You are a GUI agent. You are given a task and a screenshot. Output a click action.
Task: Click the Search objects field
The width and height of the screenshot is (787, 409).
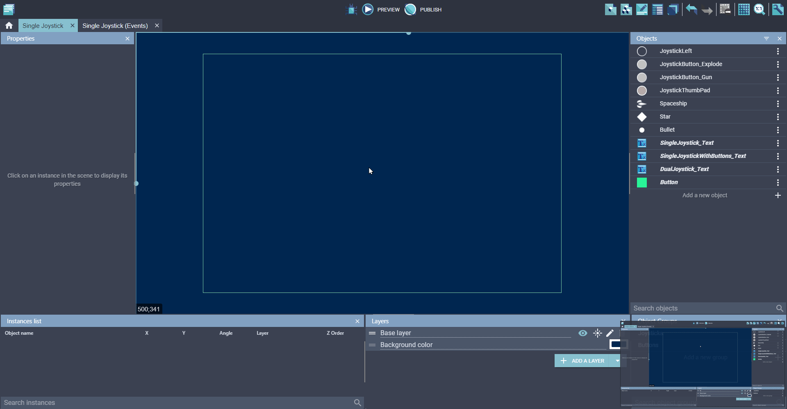click(x=703, y=308)
